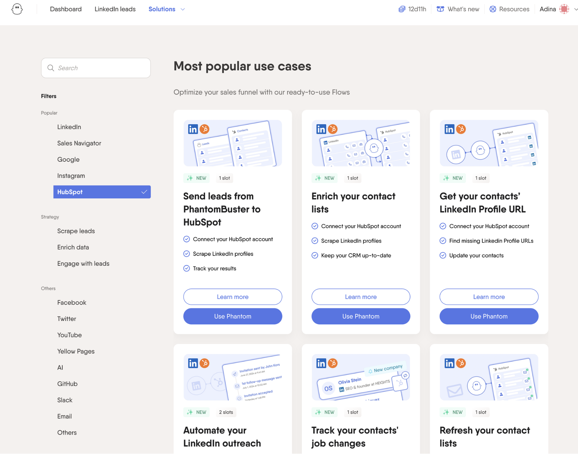
Task: Click the execution time remaining icon
Action: pos(402,9)
